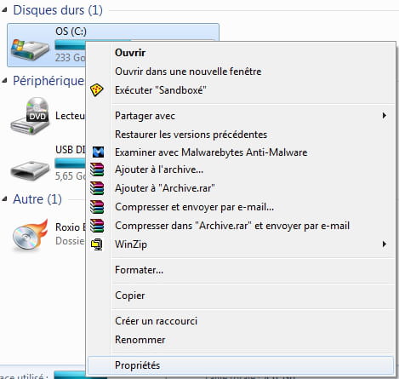Click the WinRAR icon beside Ajouter à l'archive

point(97,169)
